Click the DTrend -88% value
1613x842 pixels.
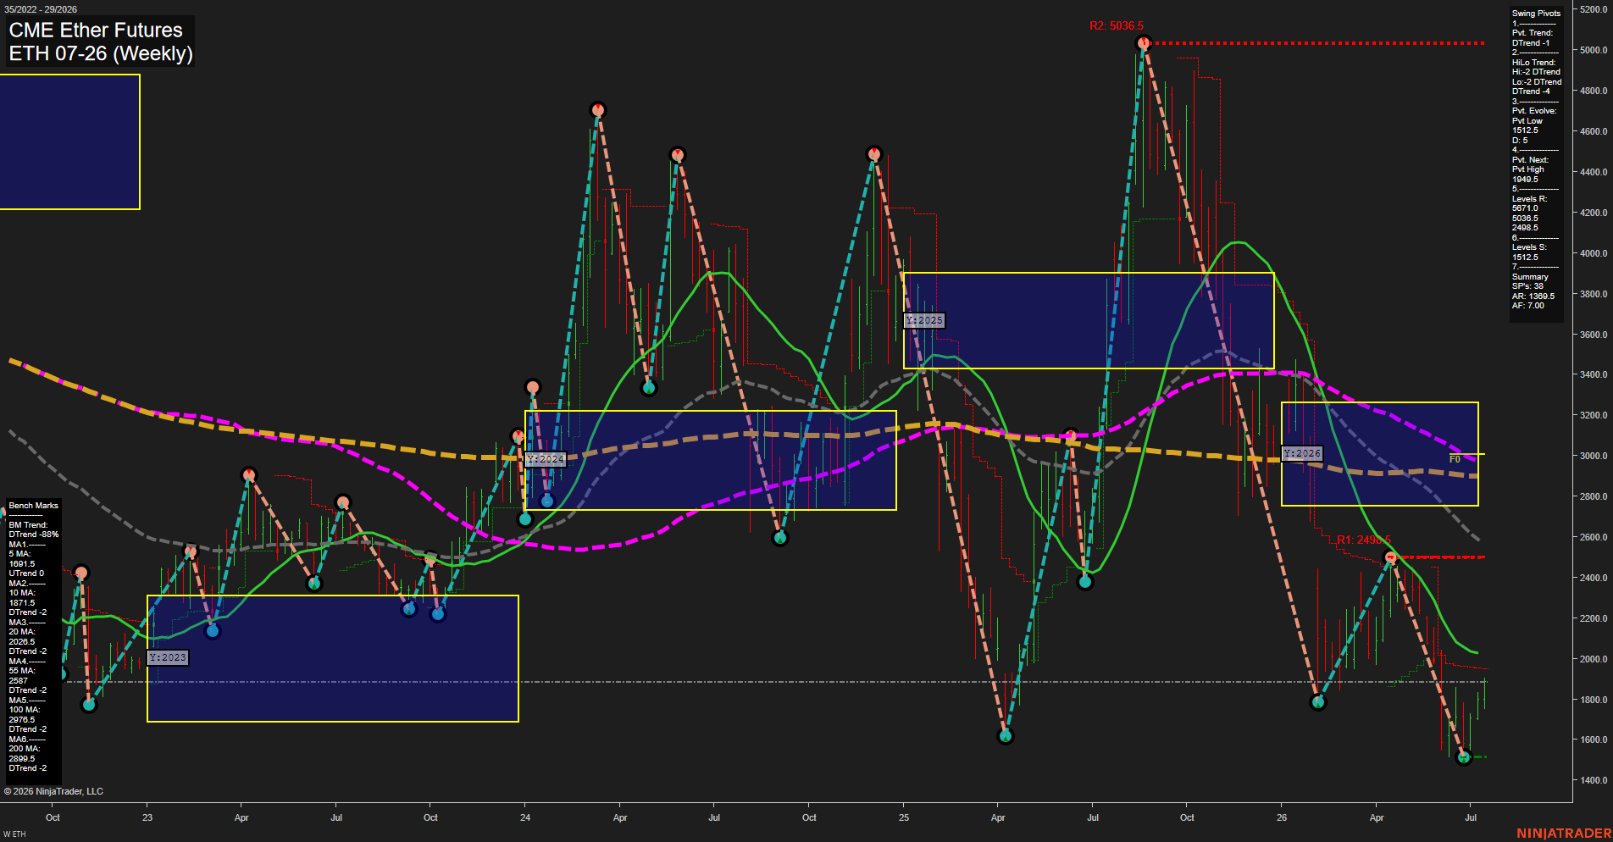[34, 535]
